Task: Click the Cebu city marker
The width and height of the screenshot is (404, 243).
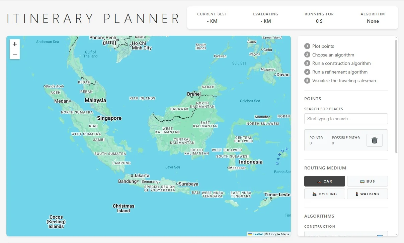Action: [x=263, y=50]
